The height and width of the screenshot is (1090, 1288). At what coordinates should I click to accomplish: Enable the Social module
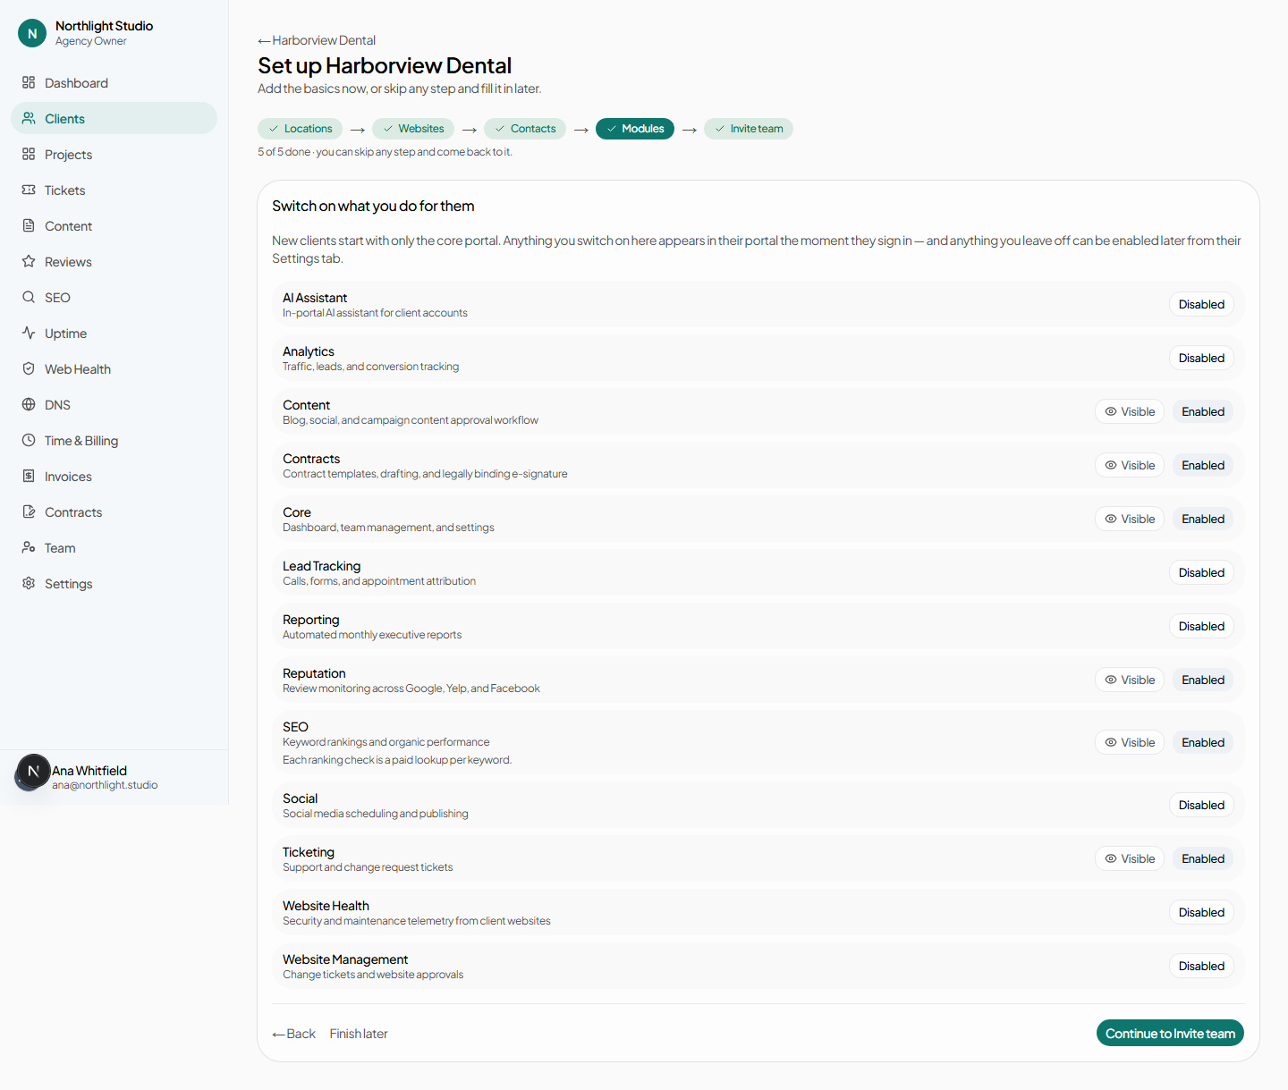(x=1201, y=805)
